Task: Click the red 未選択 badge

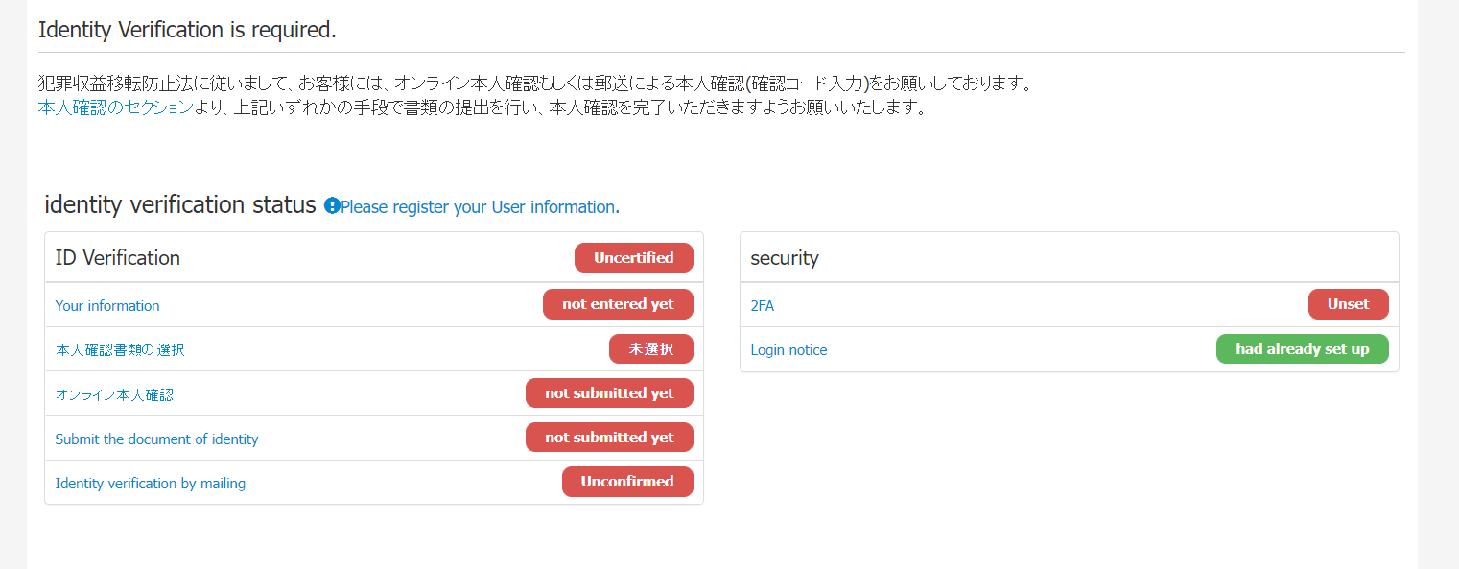Action: (651, 349)
